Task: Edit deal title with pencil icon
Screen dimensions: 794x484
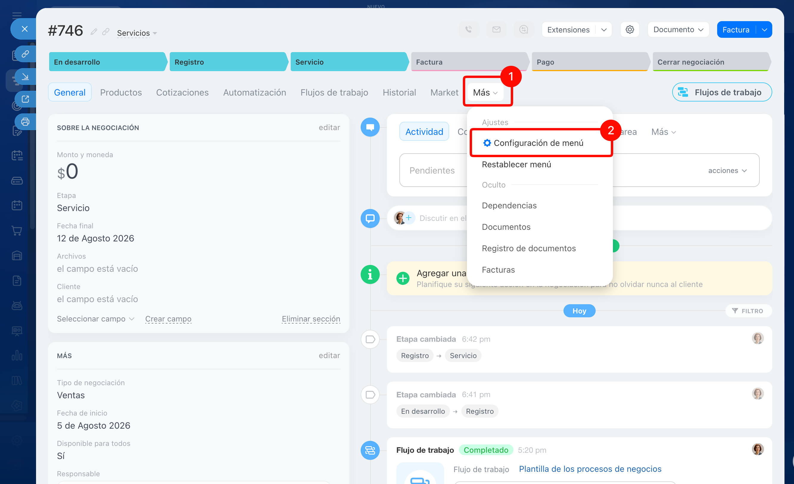Action: click(x=94, y=32)
